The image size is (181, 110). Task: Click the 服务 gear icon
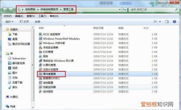tap(40, 56)
